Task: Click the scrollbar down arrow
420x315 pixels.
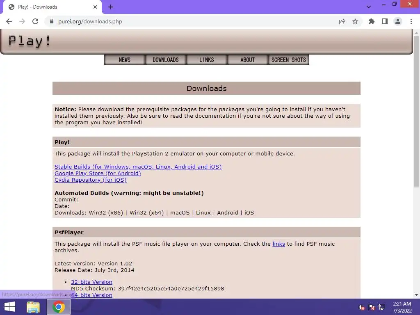Action: (x=416, y=295)
